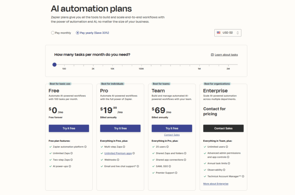Screen dimensions: 295x195
Task: Click info icon next to Unlimited users
Action: [x=227, y=147]
